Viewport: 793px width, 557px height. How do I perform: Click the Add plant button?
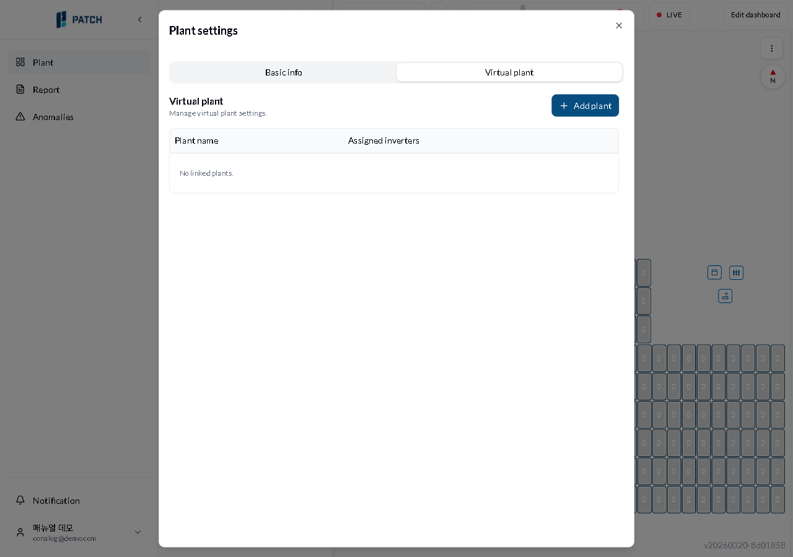(x=585, y=106)
